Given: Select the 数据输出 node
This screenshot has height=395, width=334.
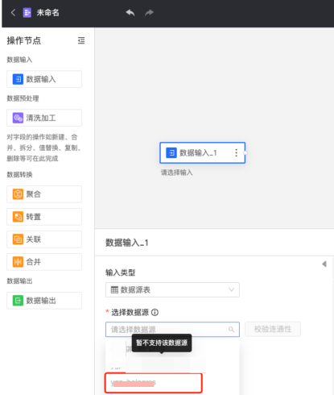Looking at the screenshot, I should (44, 301).
